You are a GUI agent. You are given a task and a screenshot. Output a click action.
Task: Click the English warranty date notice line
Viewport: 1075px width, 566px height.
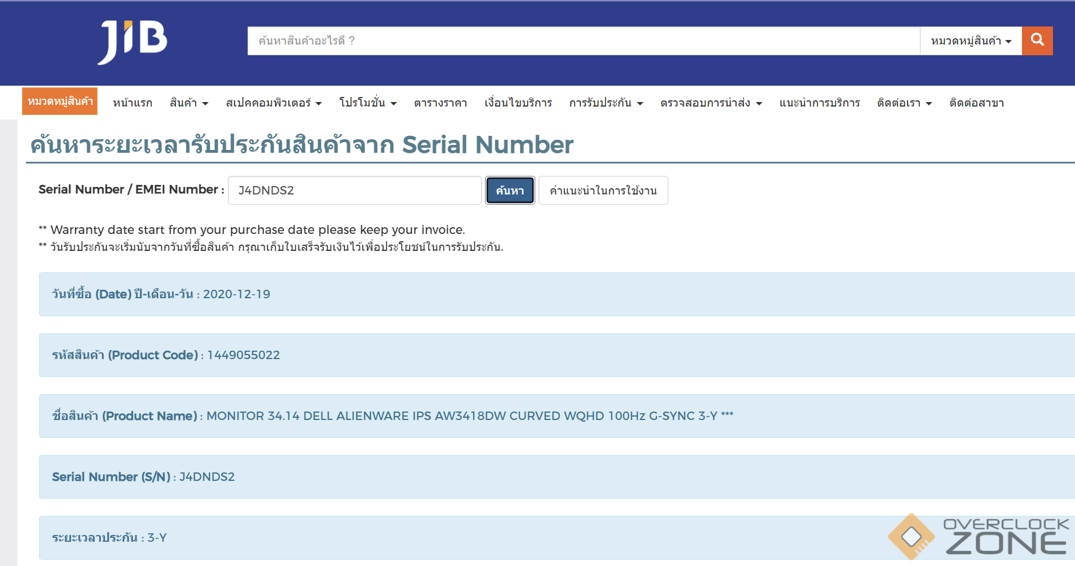click(252, 230)
